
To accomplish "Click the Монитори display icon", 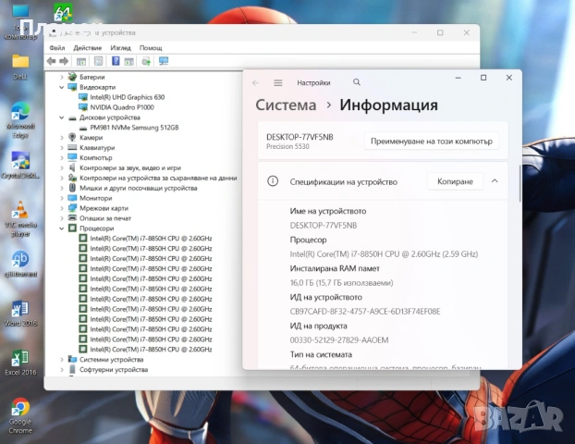I will coord(73,198).
